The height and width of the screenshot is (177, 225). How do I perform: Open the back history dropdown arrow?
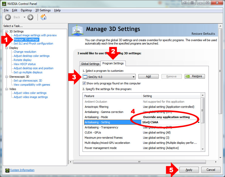tap(24, 17)
